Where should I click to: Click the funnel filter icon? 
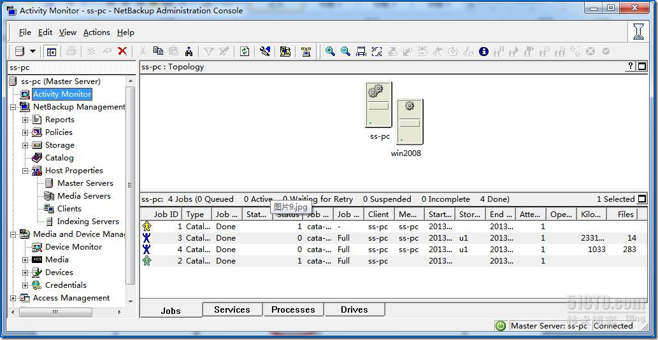pos(208,51)
